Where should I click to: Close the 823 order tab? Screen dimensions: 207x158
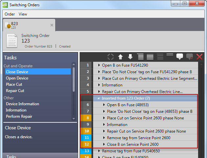tap(52, 25)
